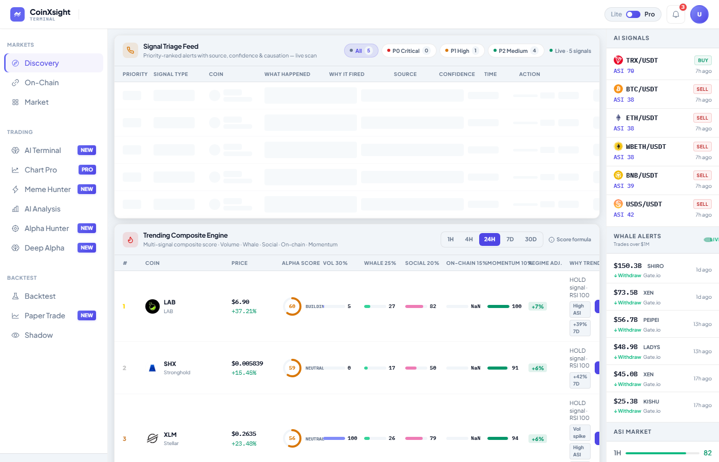The image size is (719, 462).
Task: Click the SHX price $0.005839
Action: pos(247,363)
